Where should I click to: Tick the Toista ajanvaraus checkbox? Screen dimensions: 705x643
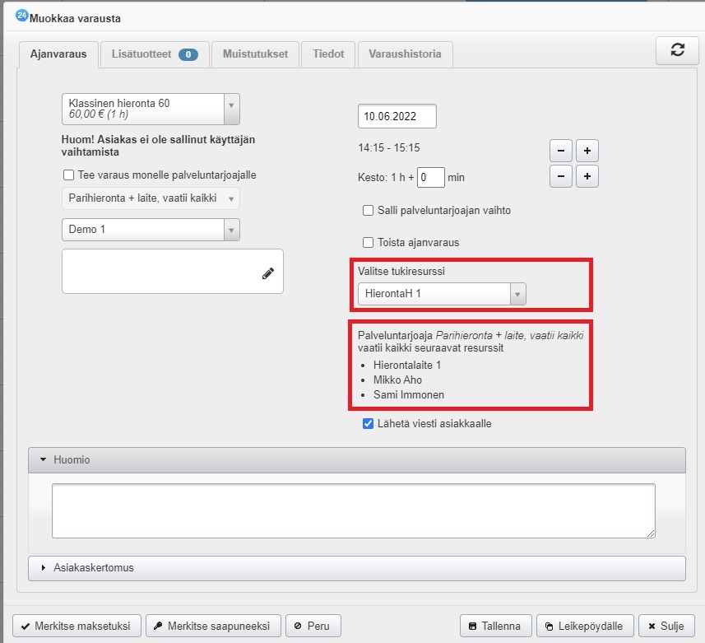[369, 243]
